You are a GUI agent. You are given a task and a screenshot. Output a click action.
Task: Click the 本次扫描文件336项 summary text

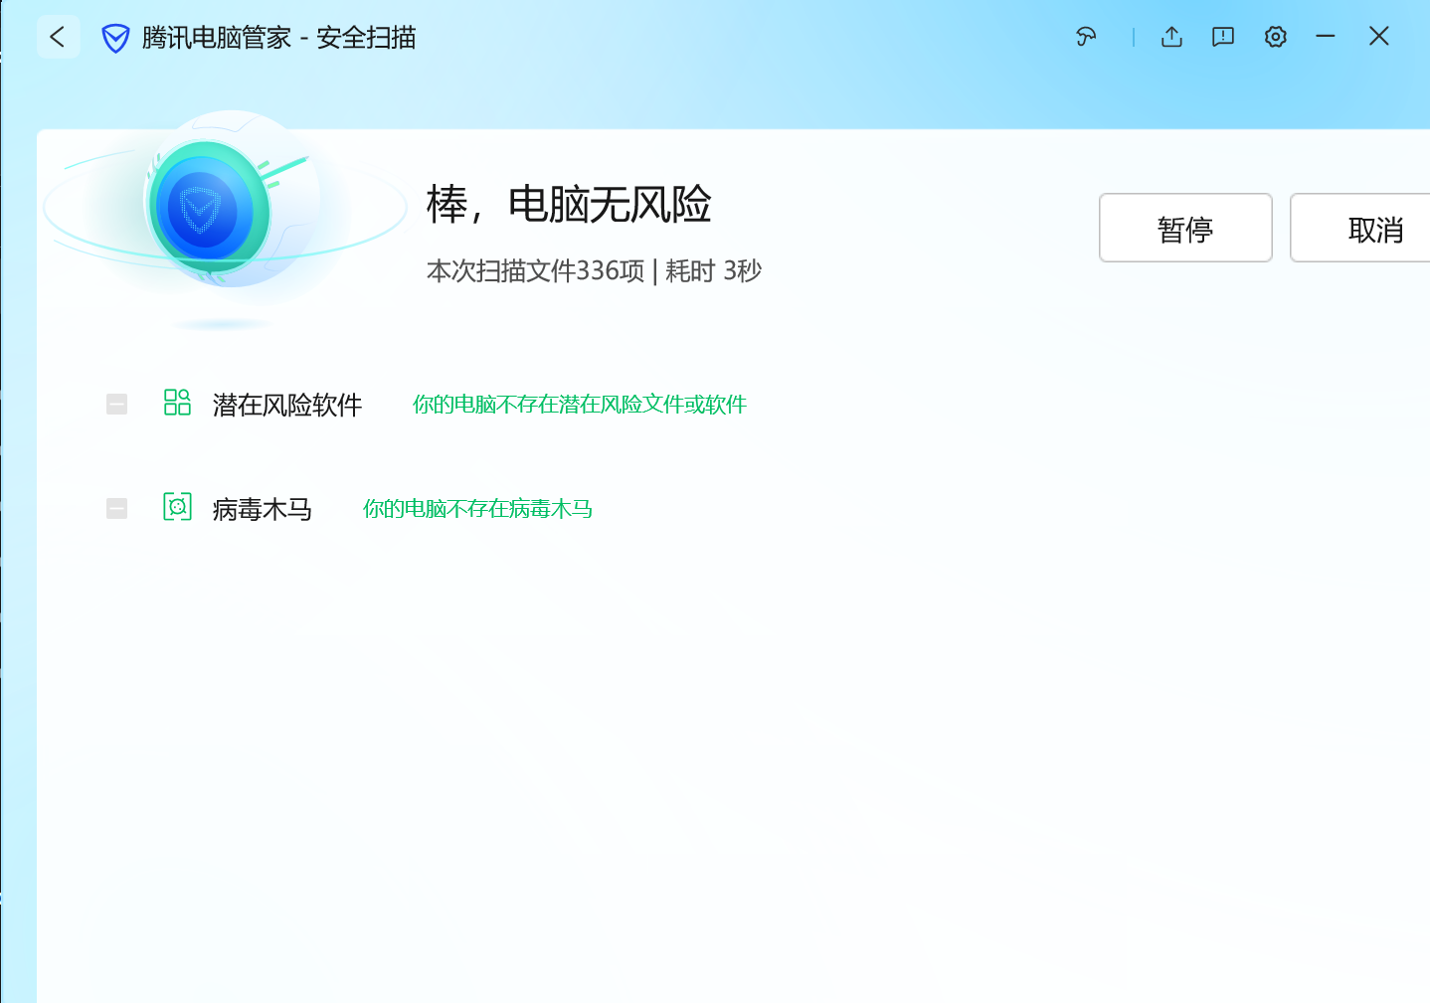click(x=535, y=271)
